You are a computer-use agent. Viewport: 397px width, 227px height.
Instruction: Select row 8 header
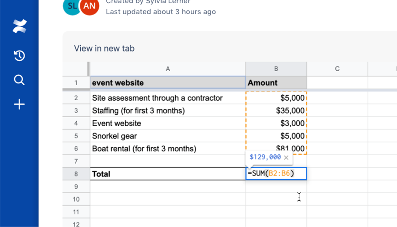[76, 174]
